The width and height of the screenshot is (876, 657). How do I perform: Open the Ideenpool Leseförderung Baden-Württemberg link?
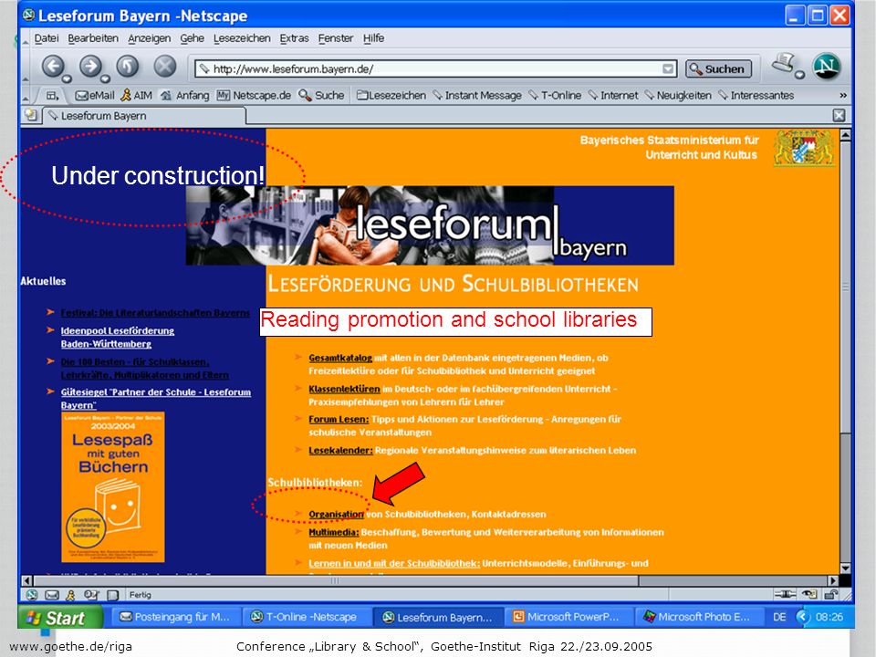[x=118, y=338]
